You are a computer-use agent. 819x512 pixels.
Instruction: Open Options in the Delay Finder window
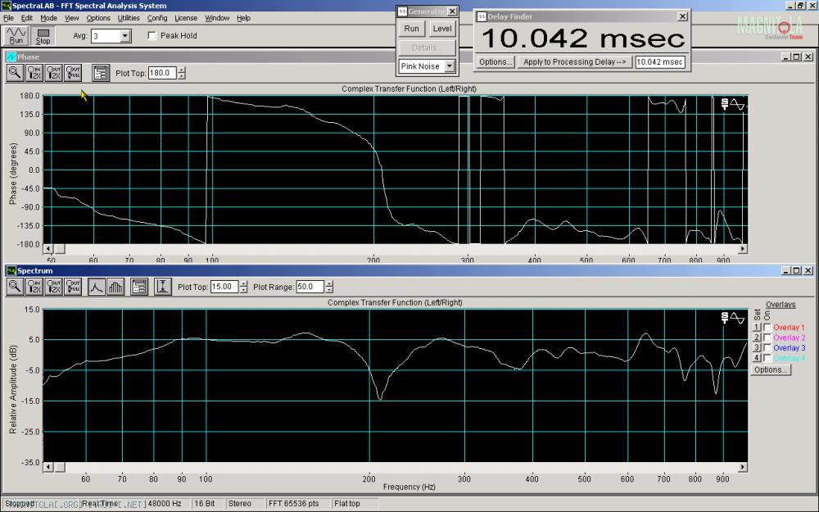[x=495, y=61]
